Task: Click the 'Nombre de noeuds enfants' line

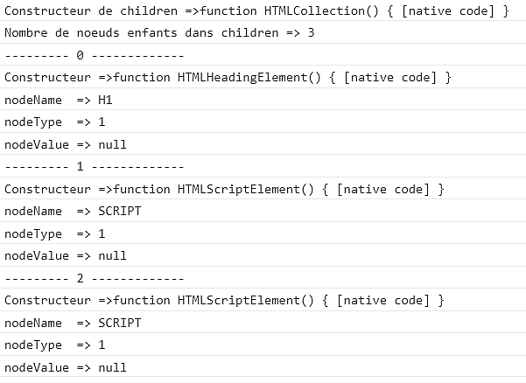Action: [x=263, y=32]
